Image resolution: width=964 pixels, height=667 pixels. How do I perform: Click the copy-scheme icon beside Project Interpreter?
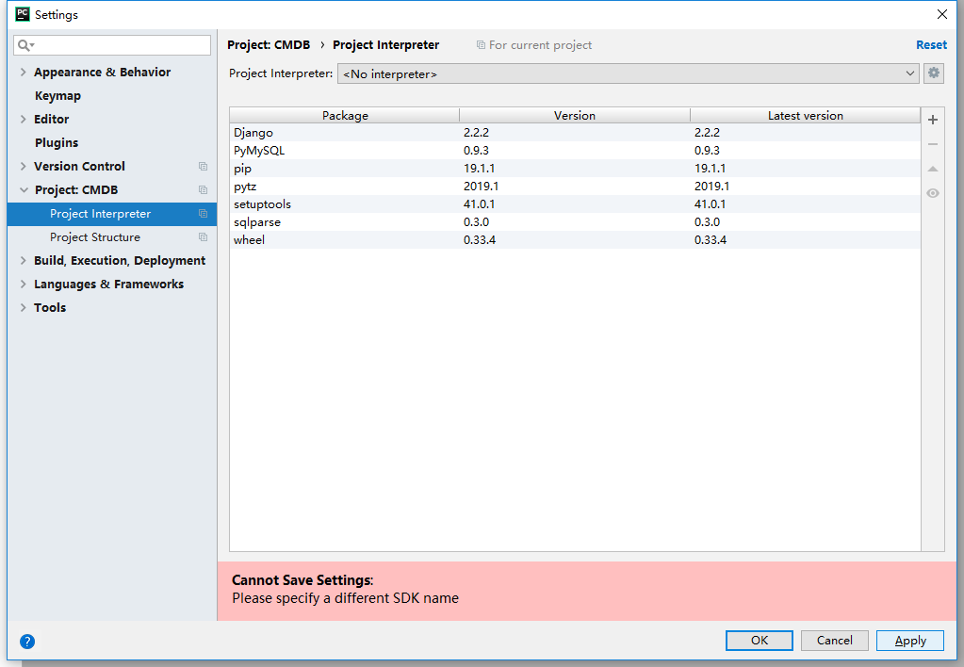click(x=203, y=214)
